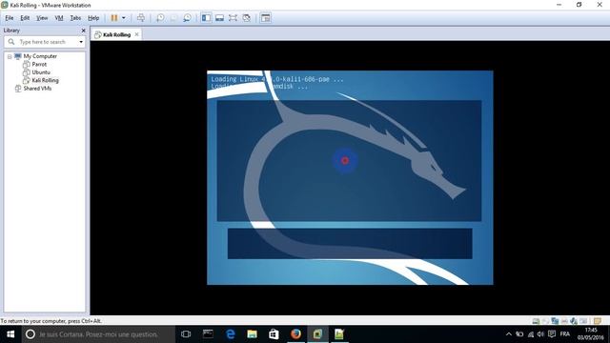The width and height of the screenshot is (610, 343).
Task: Click the orange Suspend VM pause icon
Action: pos(114,18)
